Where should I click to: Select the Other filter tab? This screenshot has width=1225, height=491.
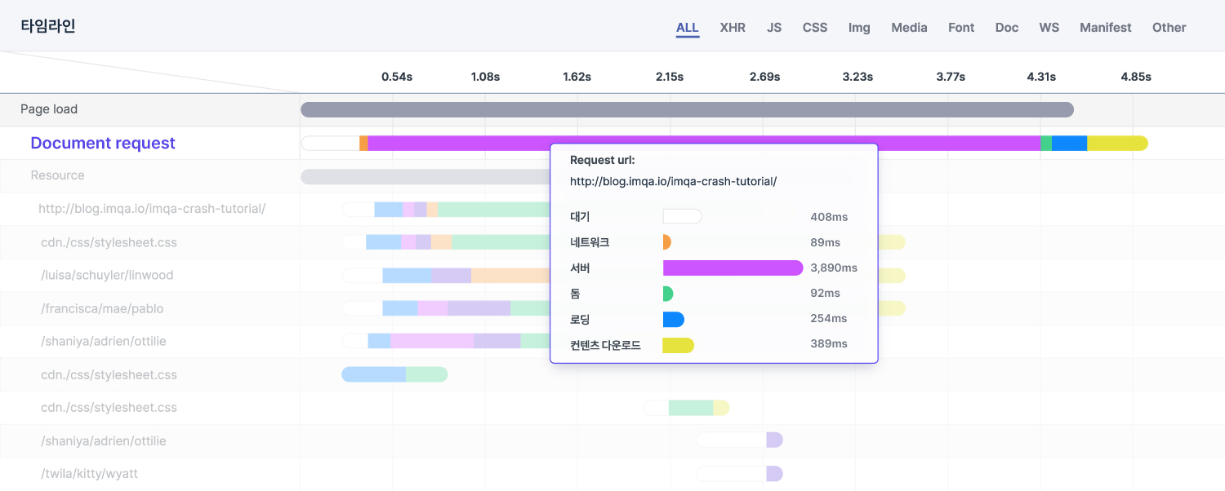1169,28
